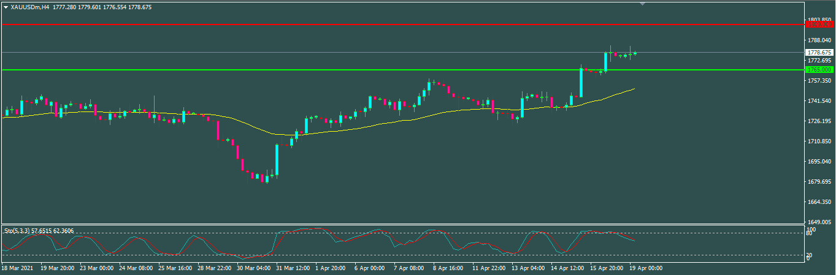The image size is (836, 275).
Task: Click the 1788.040 price scale label
Action: point(819,40)
